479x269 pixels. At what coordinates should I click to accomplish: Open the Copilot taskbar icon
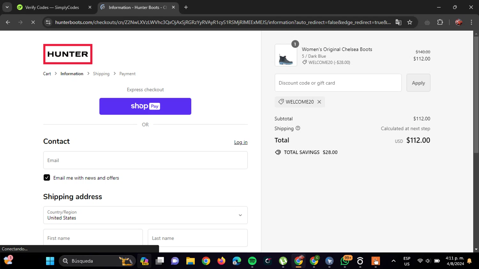[x=144, y=261]
